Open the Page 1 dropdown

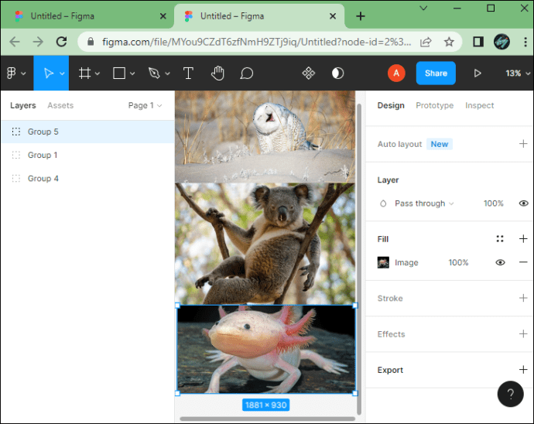[145, 105]
